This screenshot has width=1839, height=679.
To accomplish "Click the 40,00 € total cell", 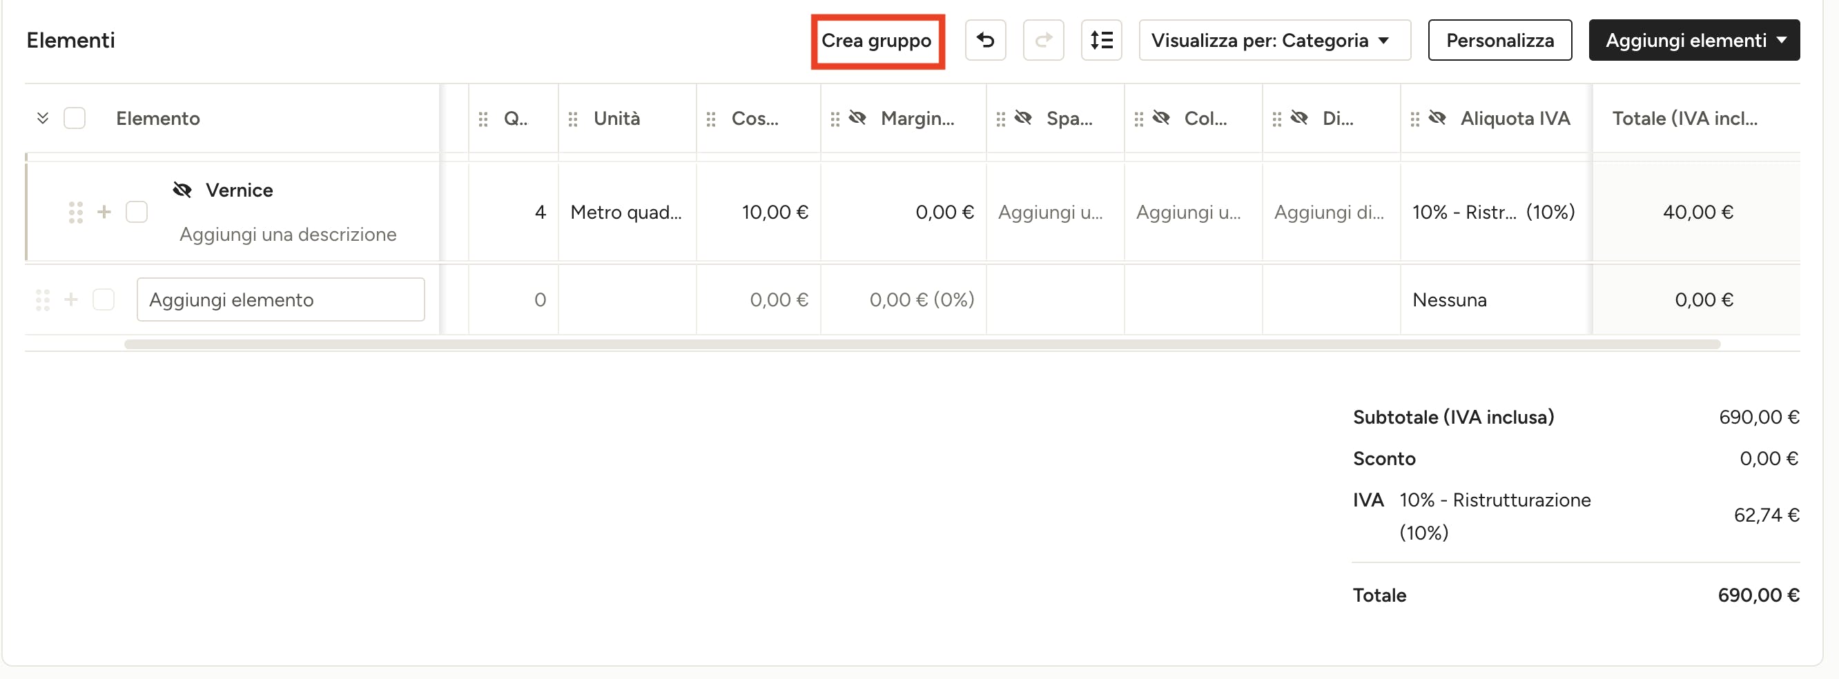I will coord(1697,212).
